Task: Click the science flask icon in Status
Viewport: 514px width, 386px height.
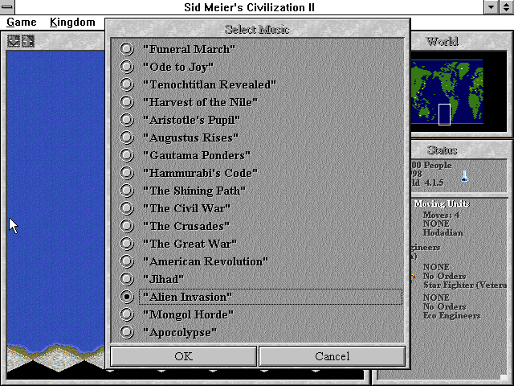Action: point(464,176)
